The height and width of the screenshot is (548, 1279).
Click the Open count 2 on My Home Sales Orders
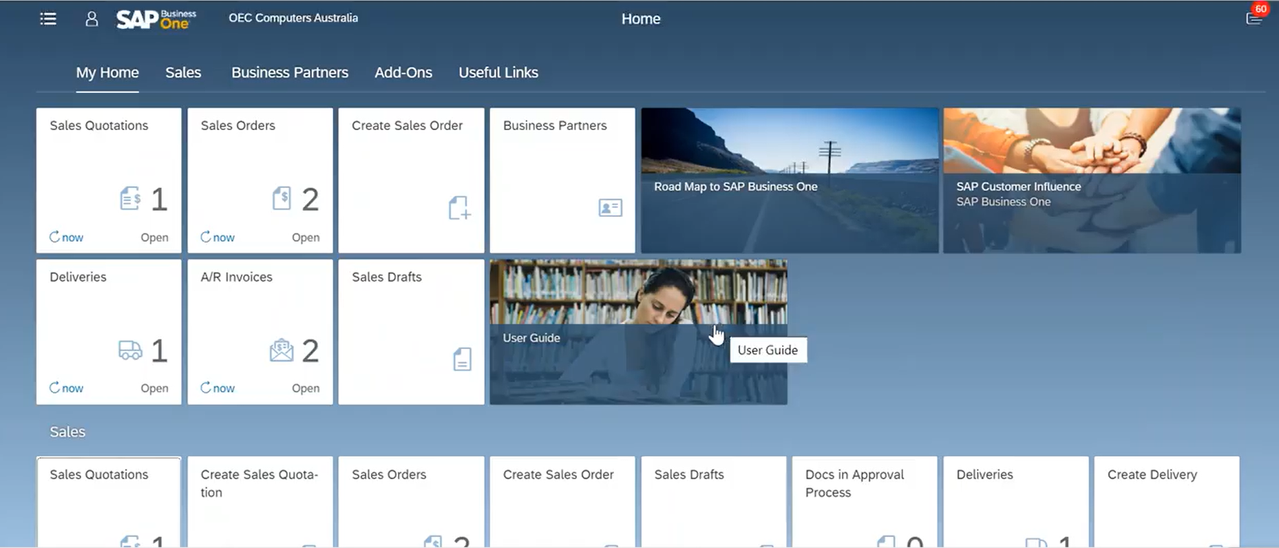pos(310,200)
